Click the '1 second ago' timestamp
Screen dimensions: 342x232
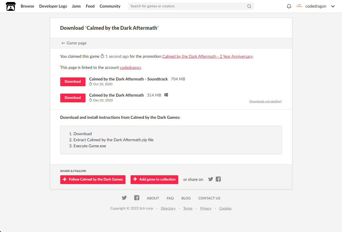click(117, 56)
